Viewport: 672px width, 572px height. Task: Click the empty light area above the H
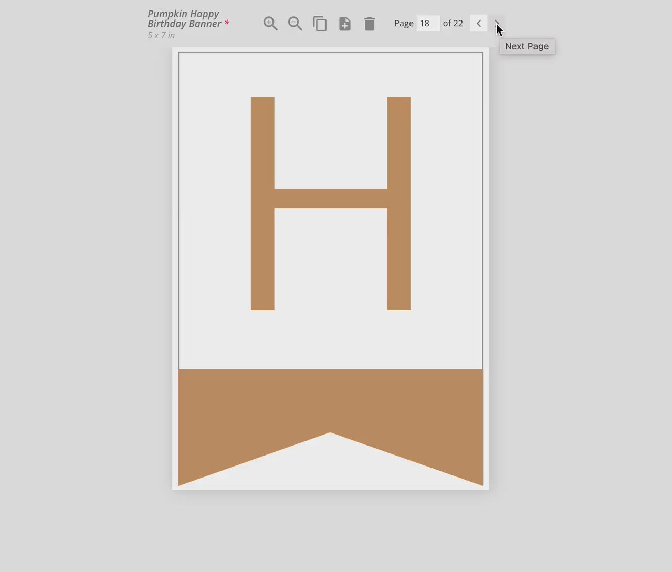(331, 73)
